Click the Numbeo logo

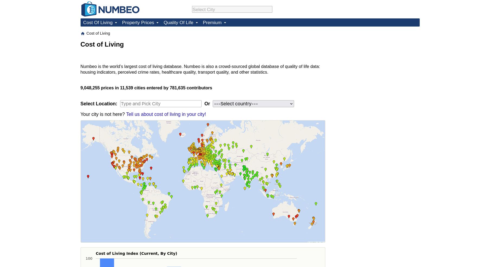[x=110, y=9]
